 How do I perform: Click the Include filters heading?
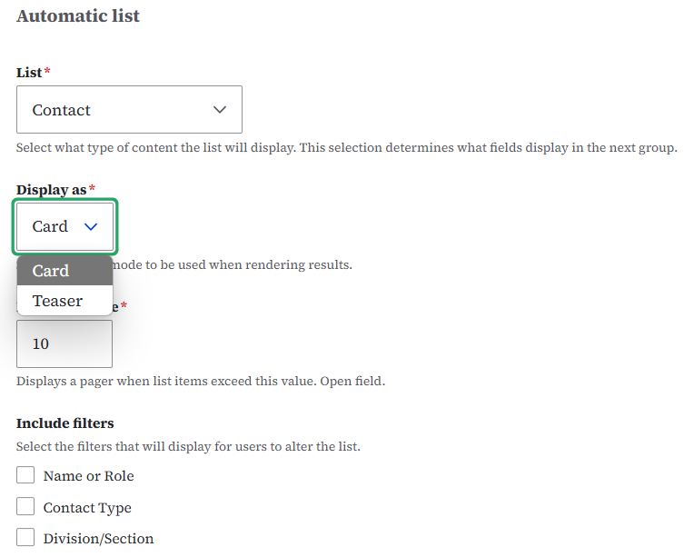click(x=65, y=423)
